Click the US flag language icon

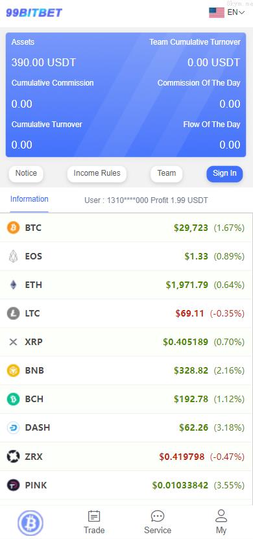point(217,13)
